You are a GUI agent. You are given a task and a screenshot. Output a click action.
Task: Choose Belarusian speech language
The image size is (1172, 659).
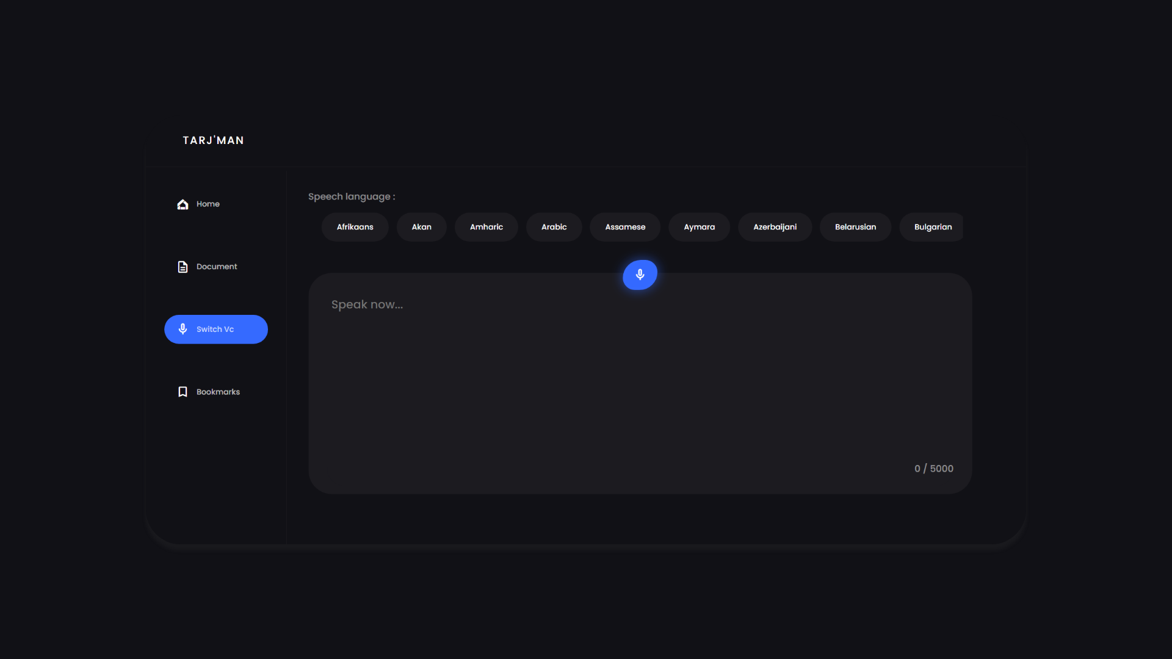856,227
